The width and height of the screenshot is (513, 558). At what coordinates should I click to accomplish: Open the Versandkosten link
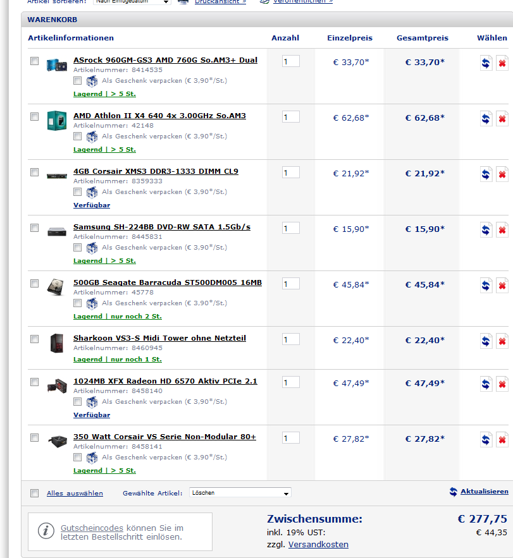coord(318,545)
